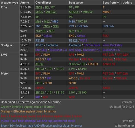Click the underlined 'SP6' round
Image resolution: width=135 pixels, height=128 pixels.
[71, 31]
